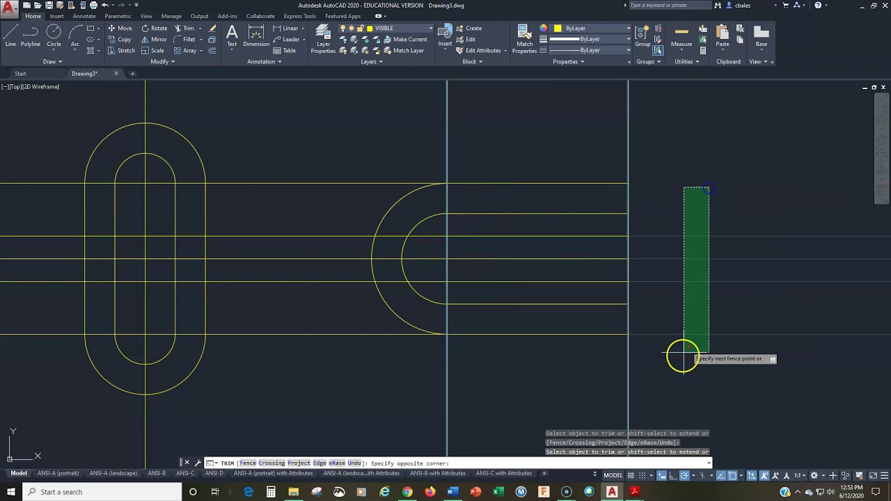Click the Make Current layer button
The height and width of the screenshot is (501, 891).
[404, 40]
